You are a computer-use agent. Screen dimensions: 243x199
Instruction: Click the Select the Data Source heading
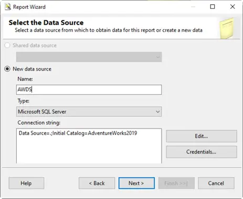(x=46, y=23)
